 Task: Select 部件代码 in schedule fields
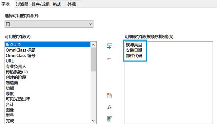point(134,56)
